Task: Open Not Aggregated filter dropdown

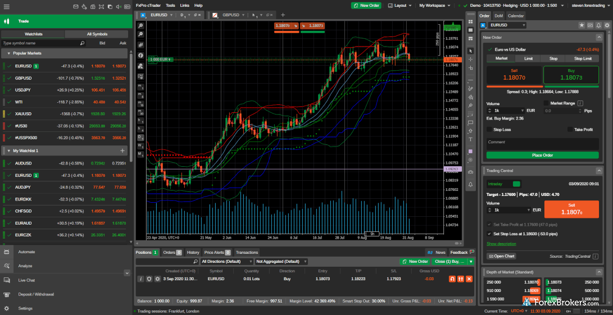Action: pos(281,262)
